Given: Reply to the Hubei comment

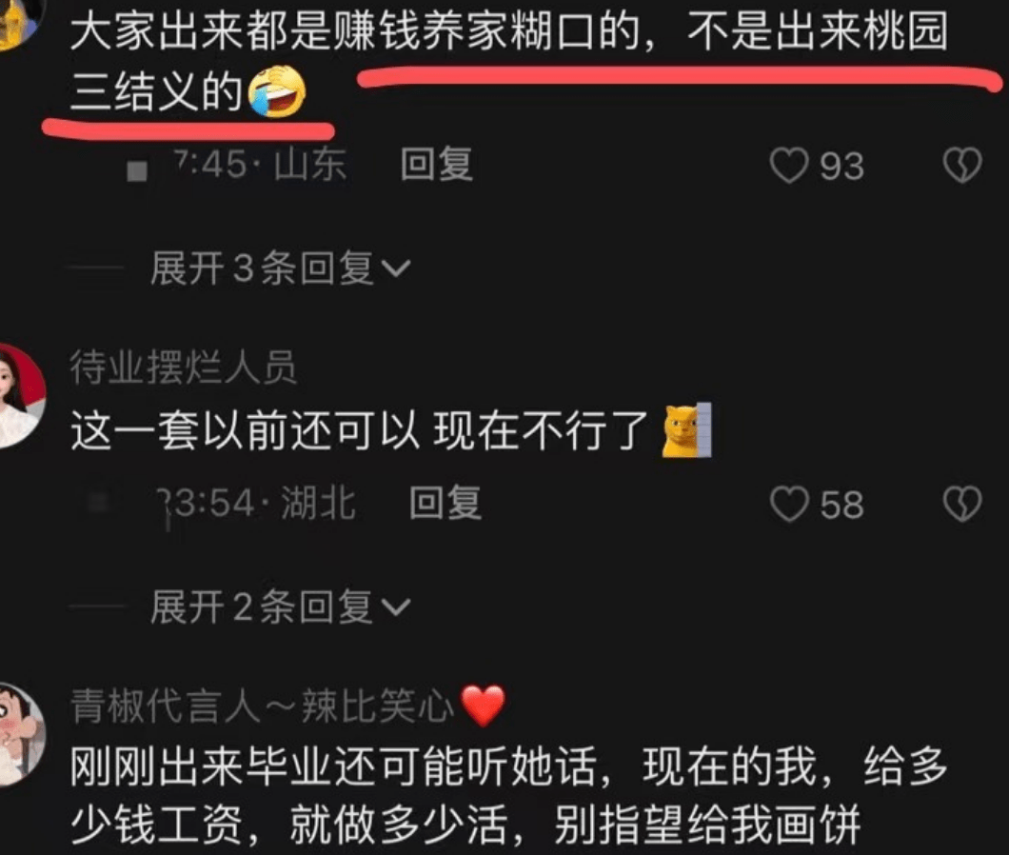Looking at the screenshot, I should click(x=445, y=503).
